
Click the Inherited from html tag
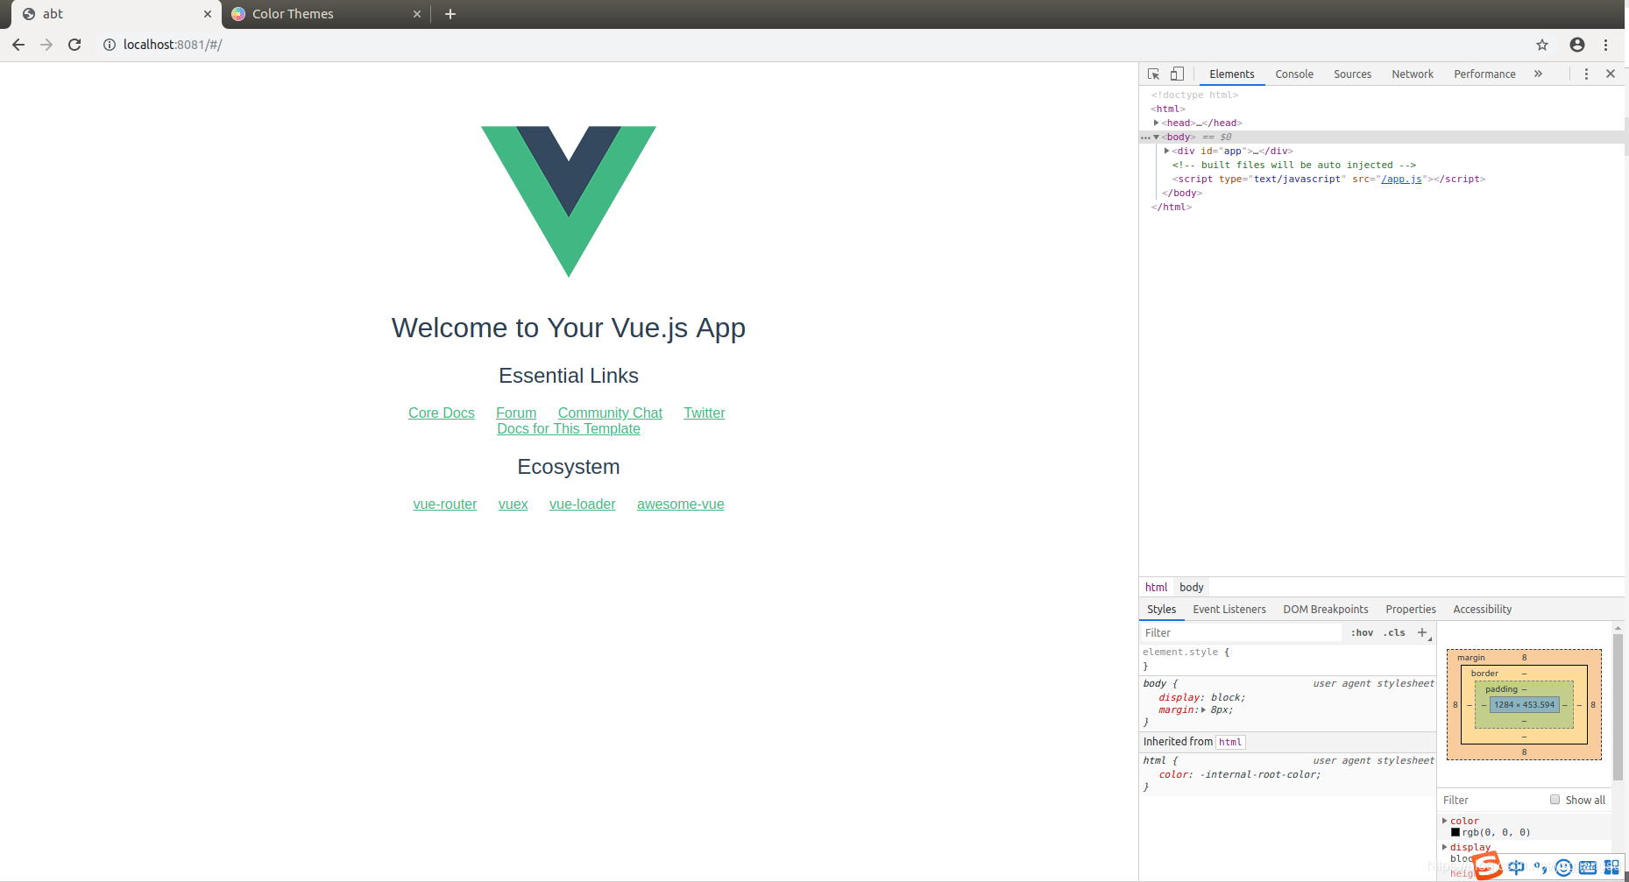tap(1230, 742)
